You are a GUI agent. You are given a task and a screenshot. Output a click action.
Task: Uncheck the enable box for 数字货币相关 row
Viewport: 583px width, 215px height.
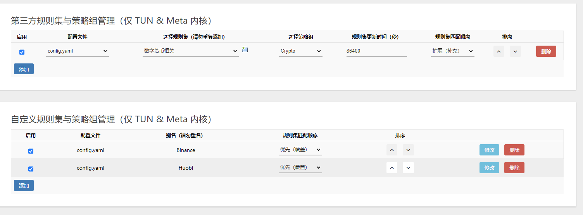(22, 52)
